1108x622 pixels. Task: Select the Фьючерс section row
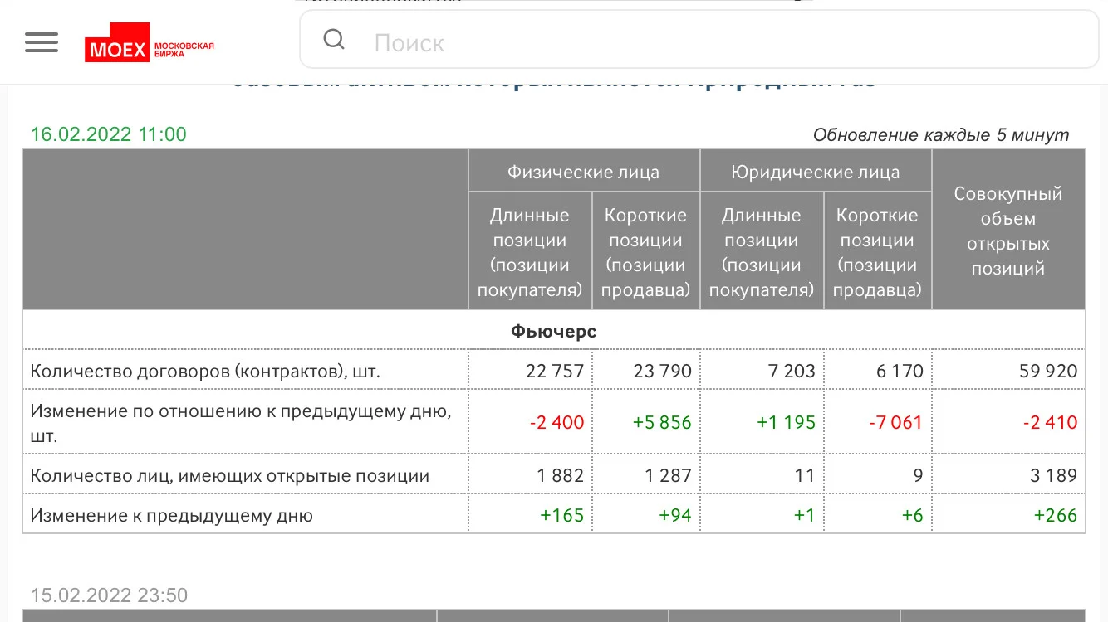pyautogui.click(x=554, y=332)
